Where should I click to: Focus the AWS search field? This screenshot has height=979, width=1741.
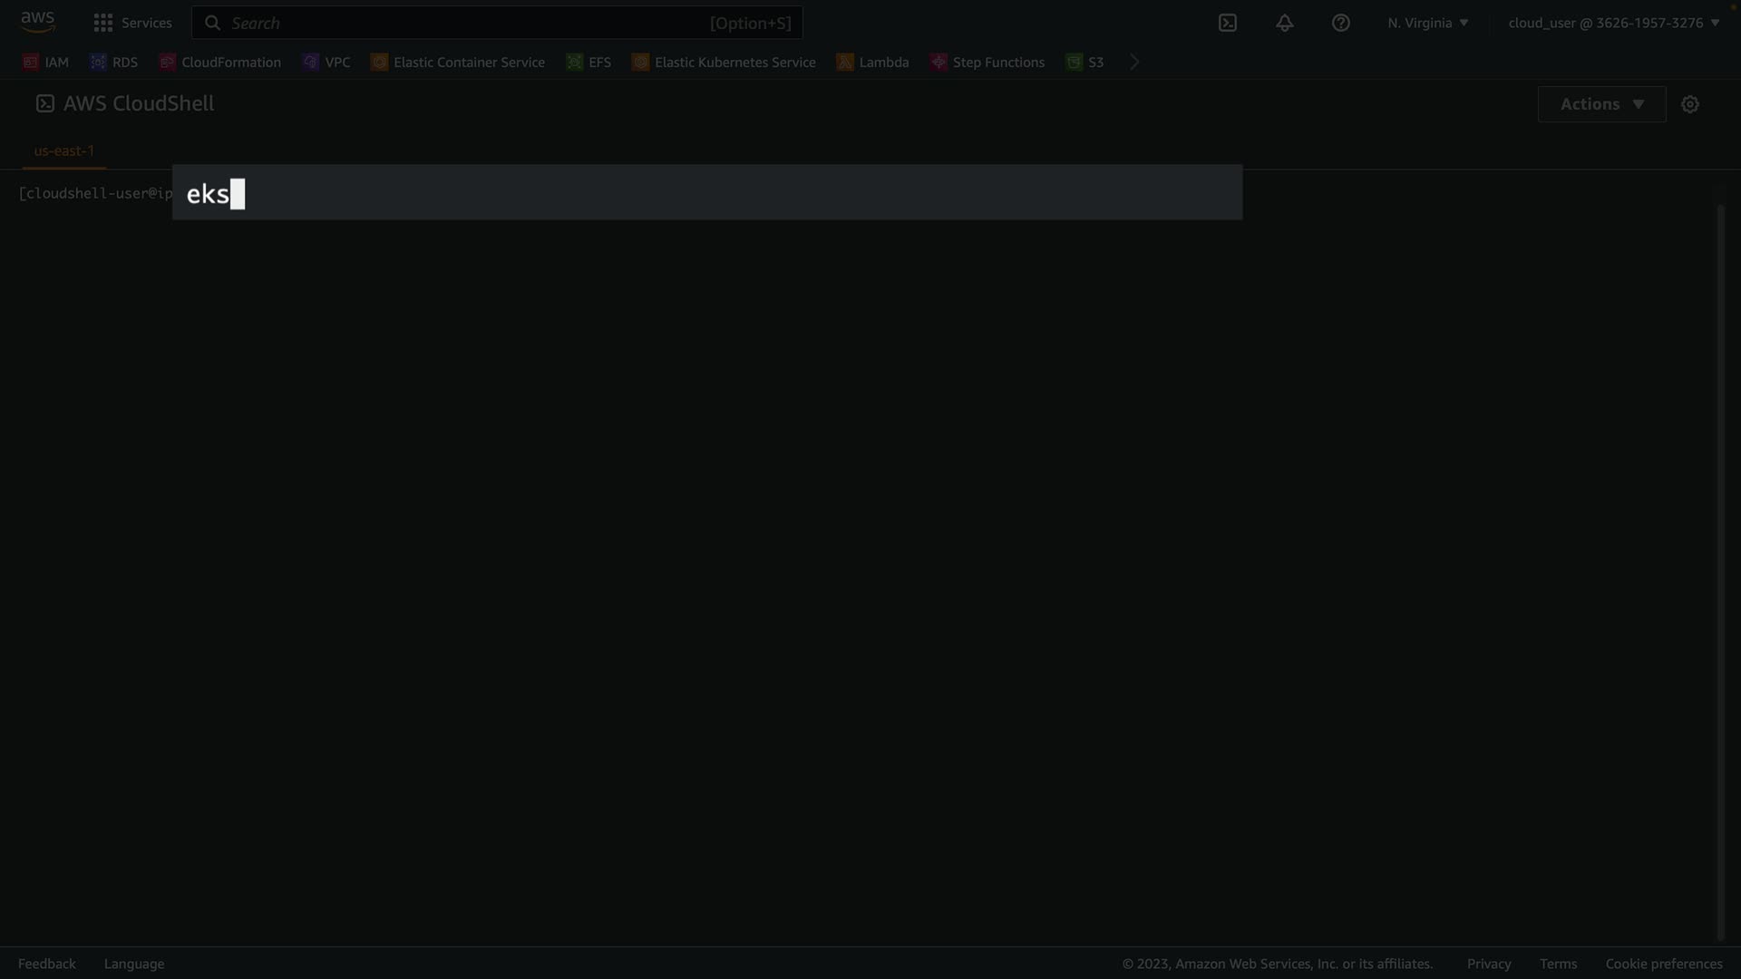pos(497,23)
